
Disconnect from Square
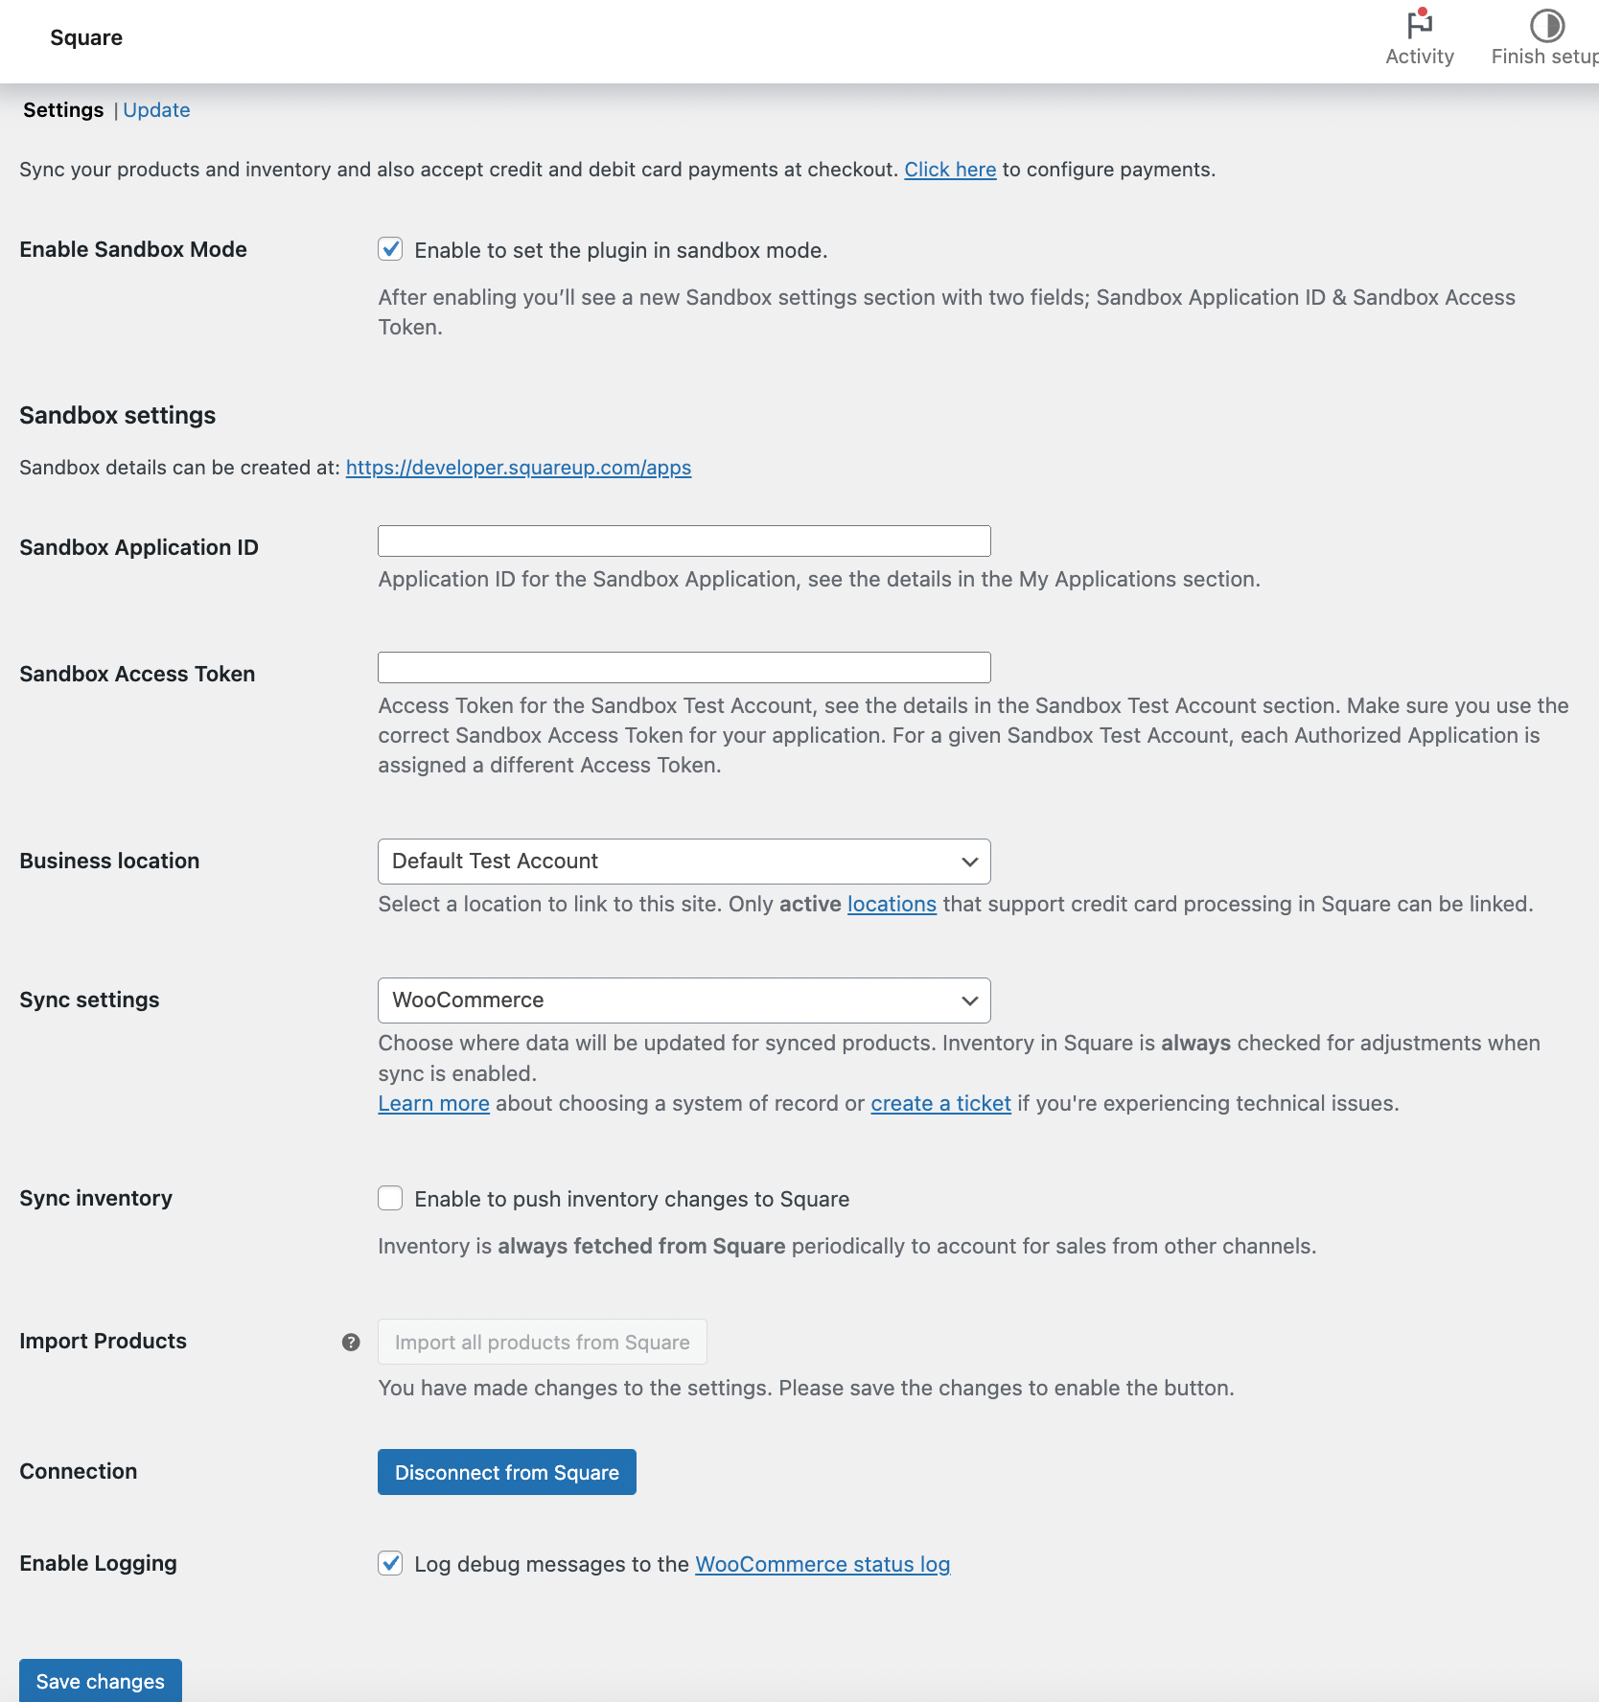click(x=506, y=1472)
